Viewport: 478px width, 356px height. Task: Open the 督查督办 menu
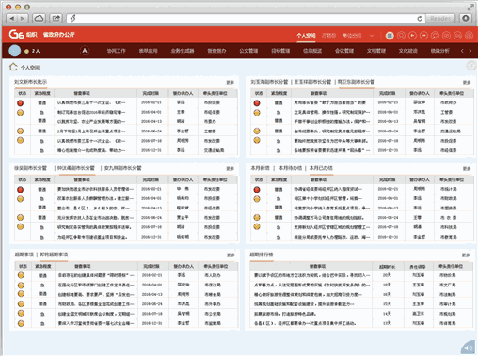tap(216, 51)
